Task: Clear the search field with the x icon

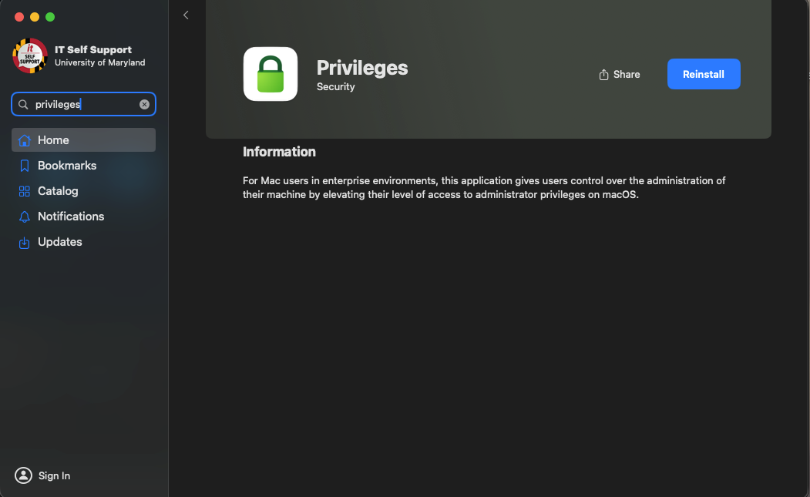Action: pos(144,104)
